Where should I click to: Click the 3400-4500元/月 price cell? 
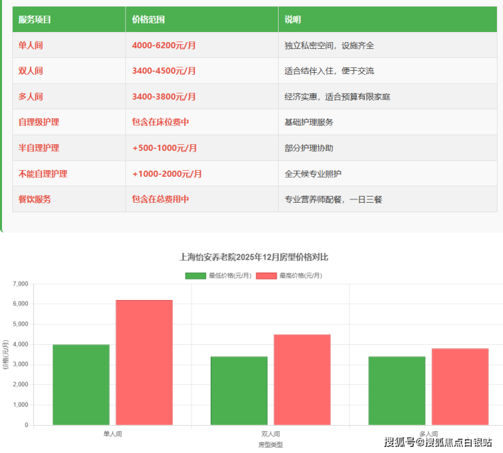point(164,71)
